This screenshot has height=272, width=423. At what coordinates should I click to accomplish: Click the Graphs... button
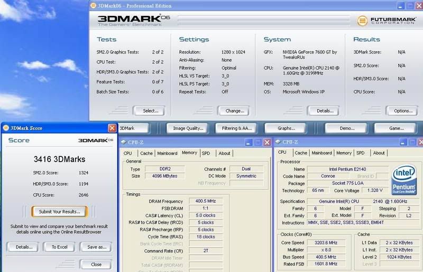pyautogui.click(x=286, y=128)
